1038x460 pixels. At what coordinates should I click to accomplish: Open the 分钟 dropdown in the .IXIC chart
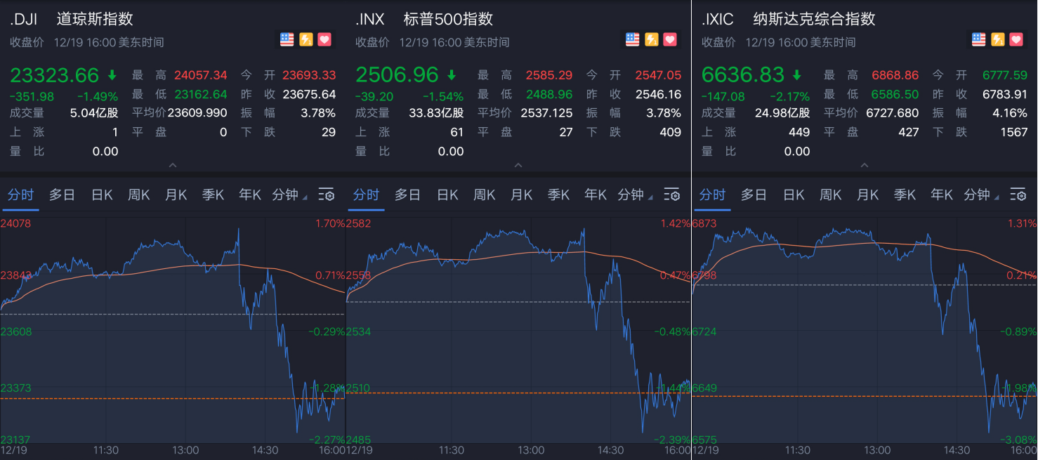click(x=982, y=195)
